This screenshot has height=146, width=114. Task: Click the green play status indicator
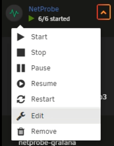click(x=31, y=19)
